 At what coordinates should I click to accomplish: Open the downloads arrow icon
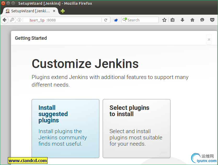(x=182, y=20)
